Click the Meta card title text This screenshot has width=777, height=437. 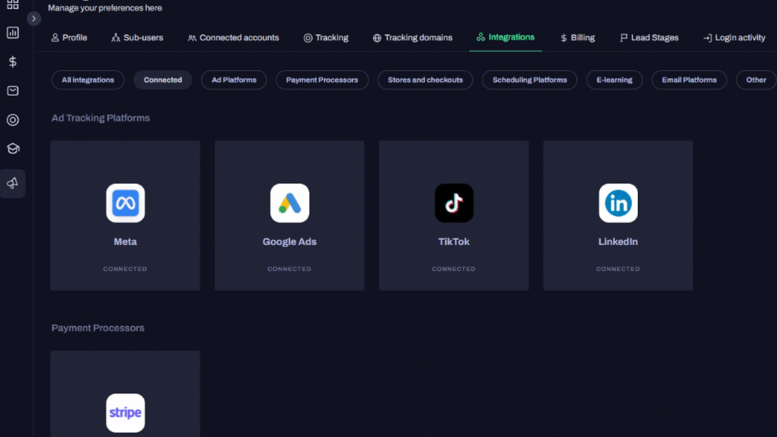(125, 242)
